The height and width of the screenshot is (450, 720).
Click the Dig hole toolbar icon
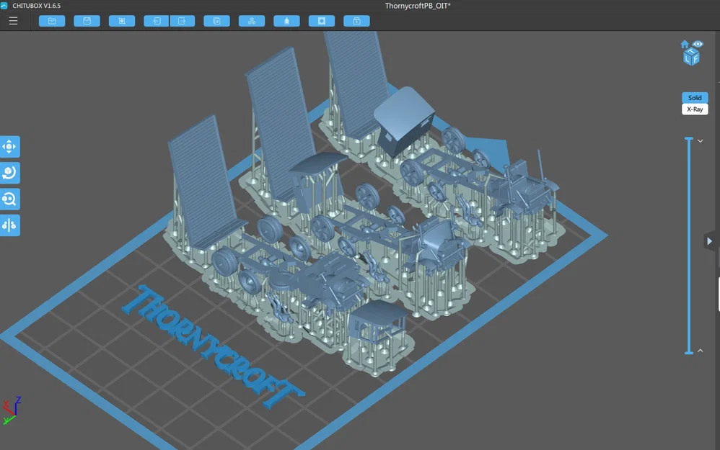tap(322, 21)
